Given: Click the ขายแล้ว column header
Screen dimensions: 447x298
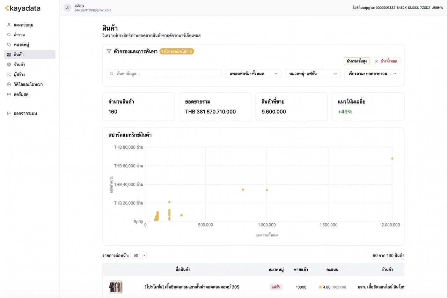Looking at the screenshot, I should (x=301, y=269).
